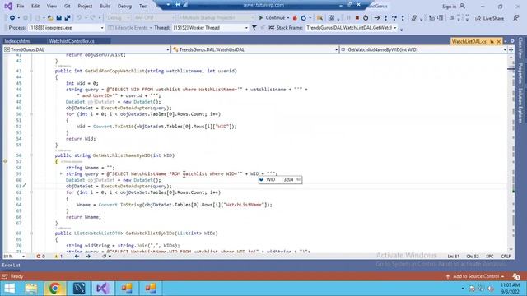Click the thread filter funnel icon
The height and width of the screenshot is (296, 527).
point(254,28)
